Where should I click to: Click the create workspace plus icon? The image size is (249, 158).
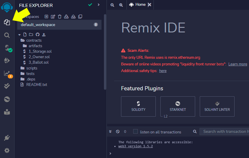[46, 16]
